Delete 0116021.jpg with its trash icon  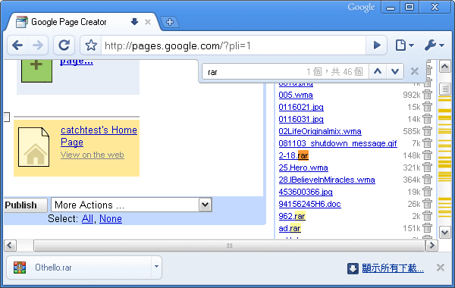[427, 107]
